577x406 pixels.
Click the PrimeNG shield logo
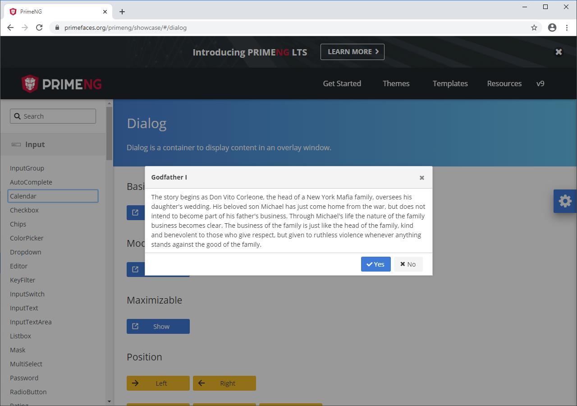(x=29, y=83)
